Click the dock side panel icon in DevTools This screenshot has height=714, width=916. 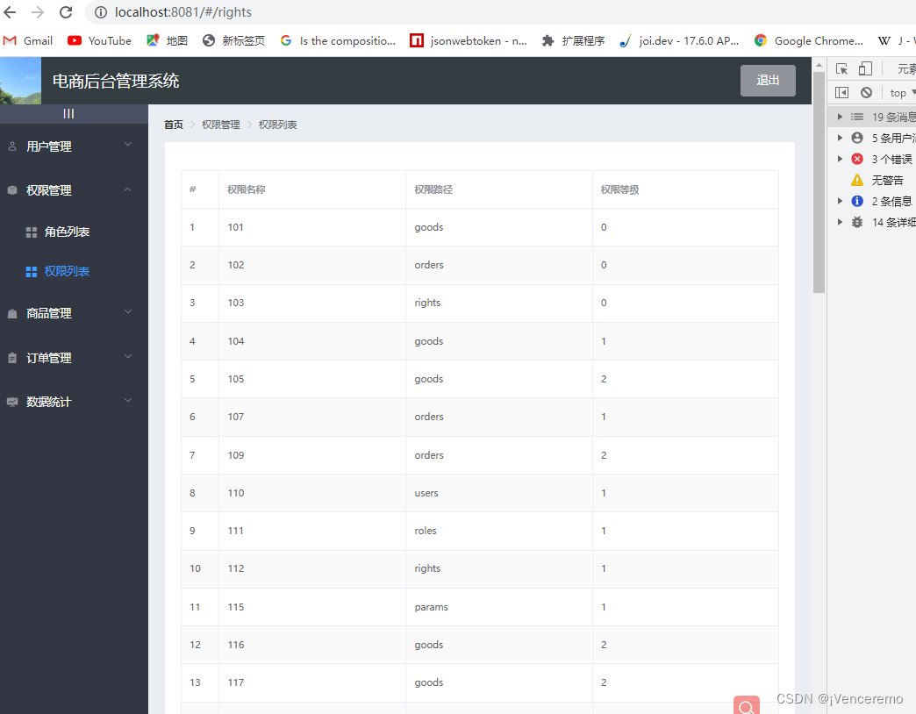[x=841, y=92]
